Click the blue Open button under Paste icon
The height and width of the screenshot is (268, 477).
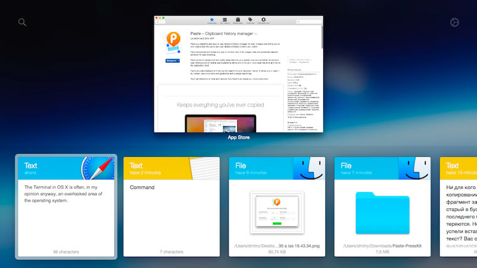point(171,61)
